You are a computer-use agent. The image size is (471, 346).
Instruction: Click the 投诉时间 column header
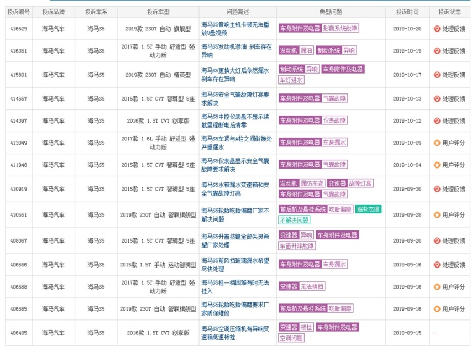click(x=407, y=12)
